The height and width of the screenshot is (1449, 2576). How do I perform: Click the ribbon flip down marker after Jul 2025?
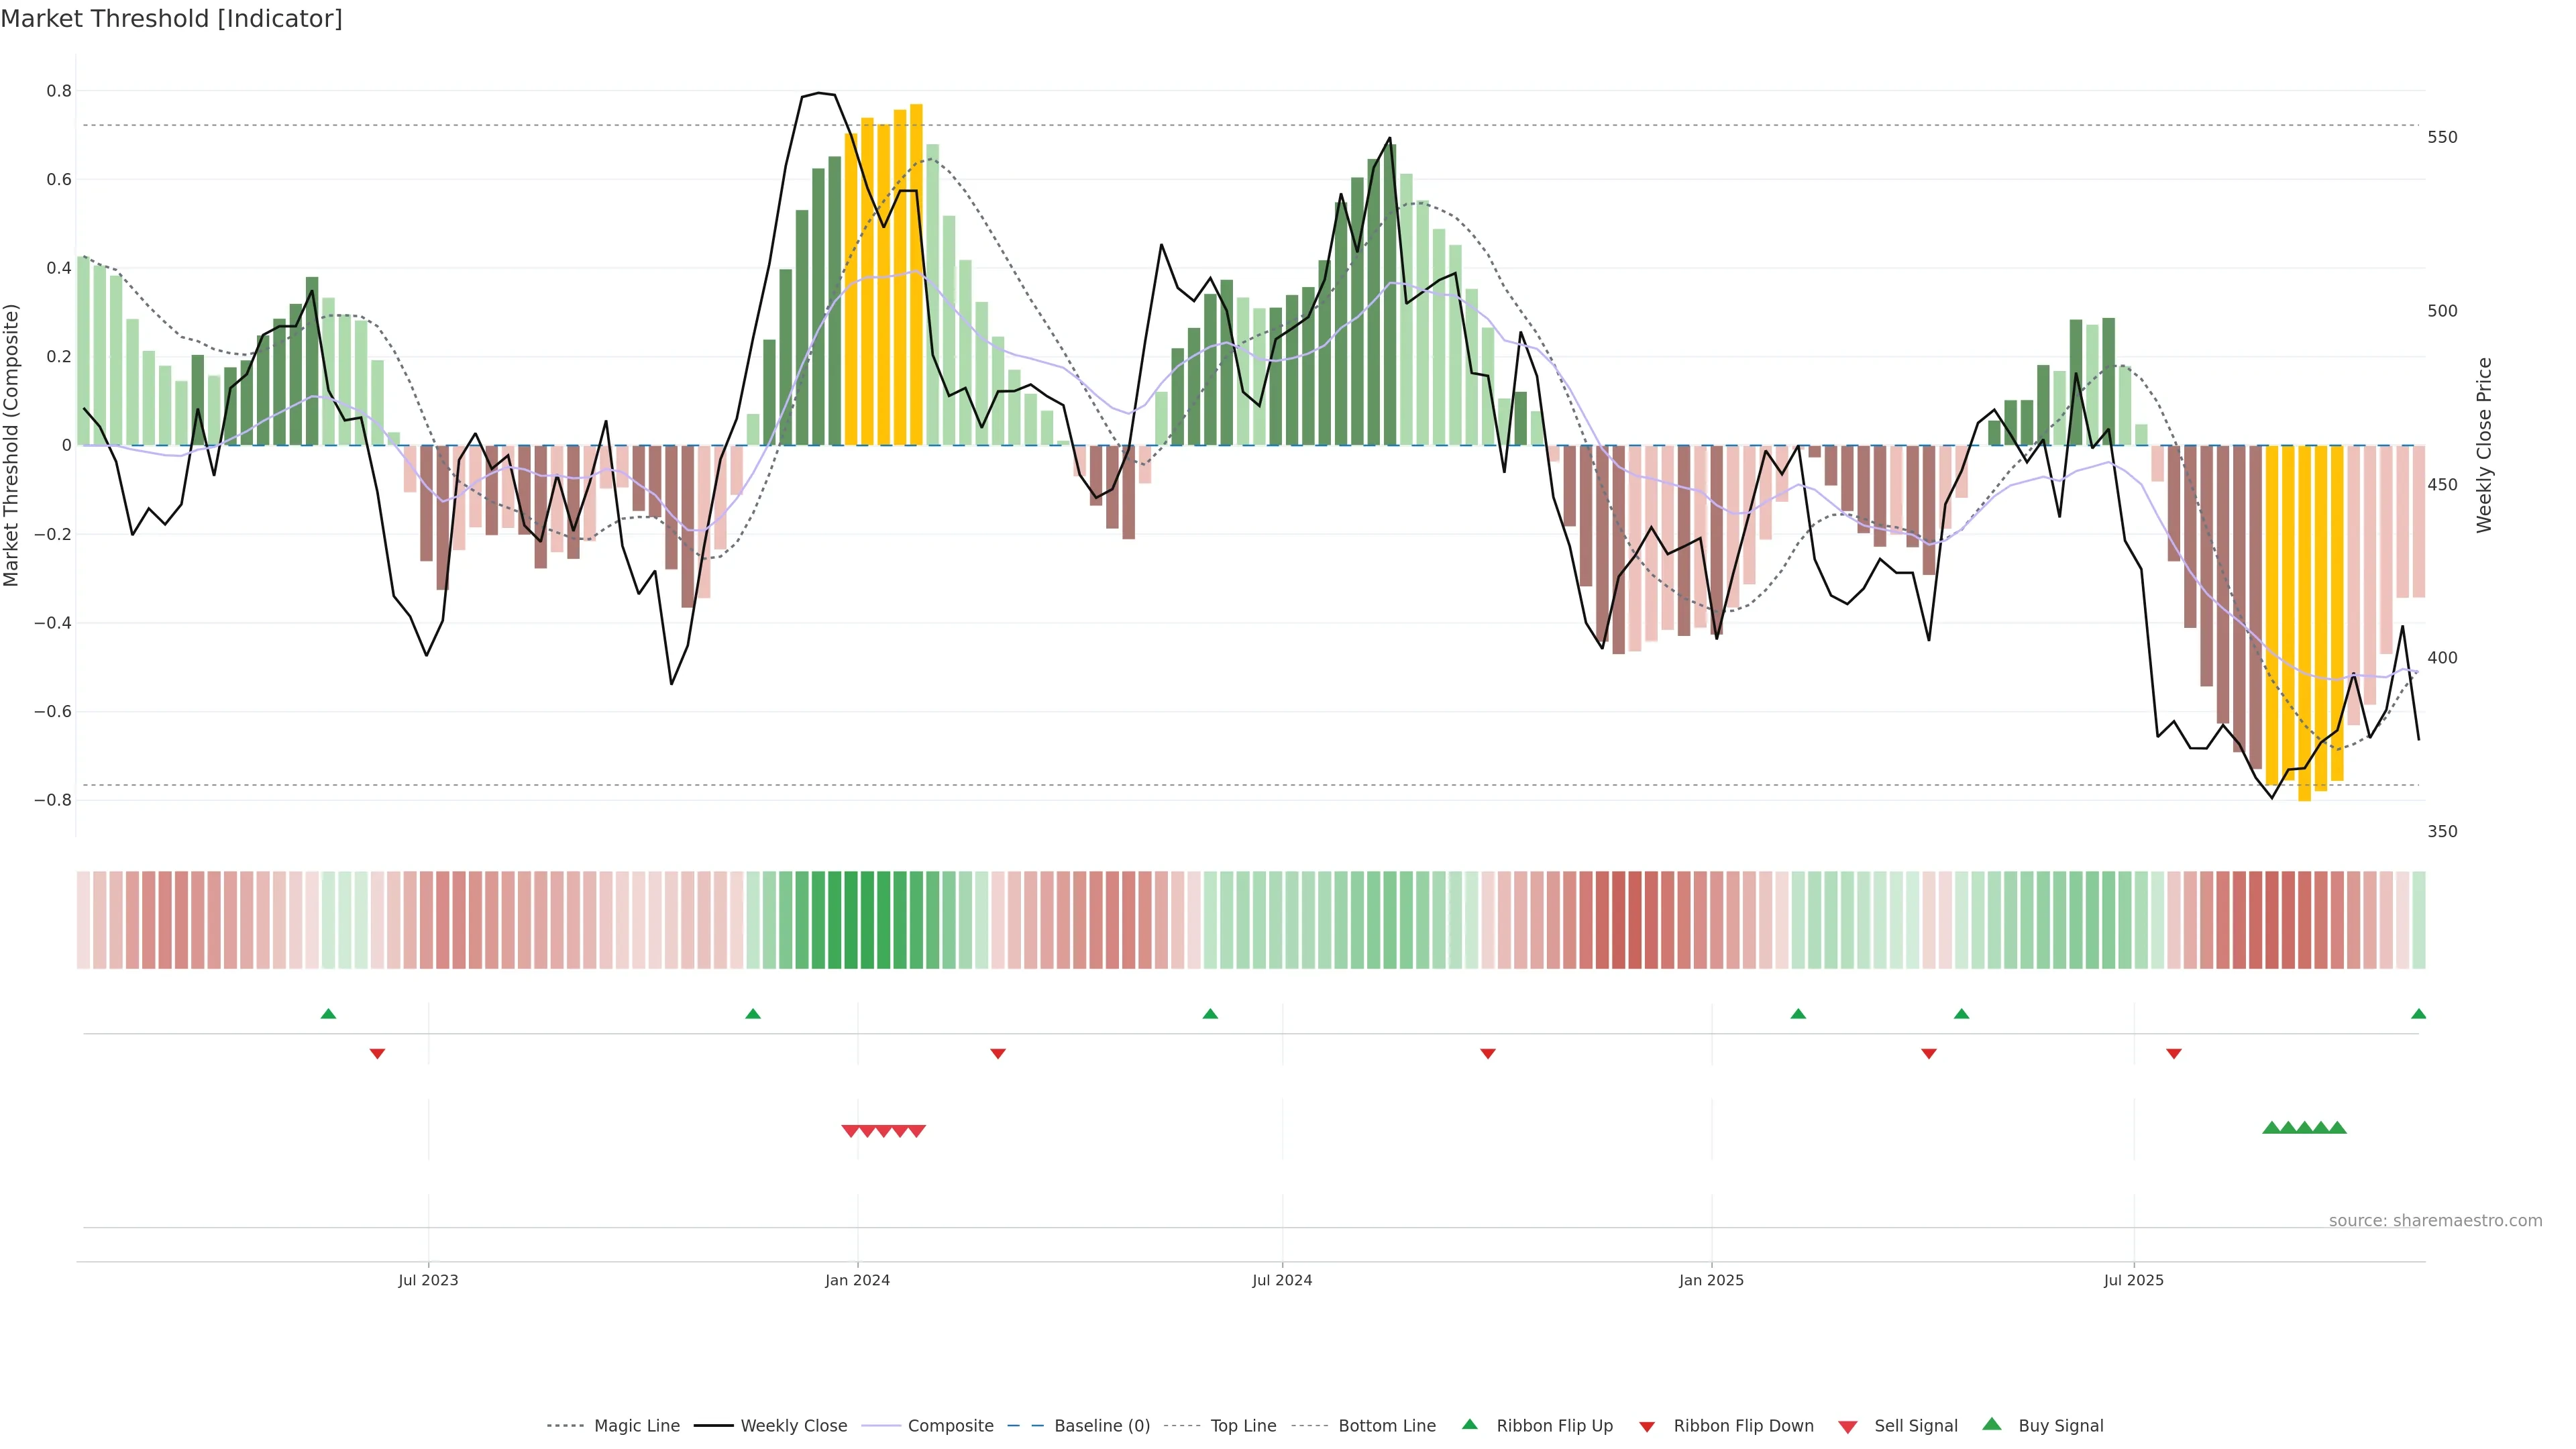(2174, 1054)
